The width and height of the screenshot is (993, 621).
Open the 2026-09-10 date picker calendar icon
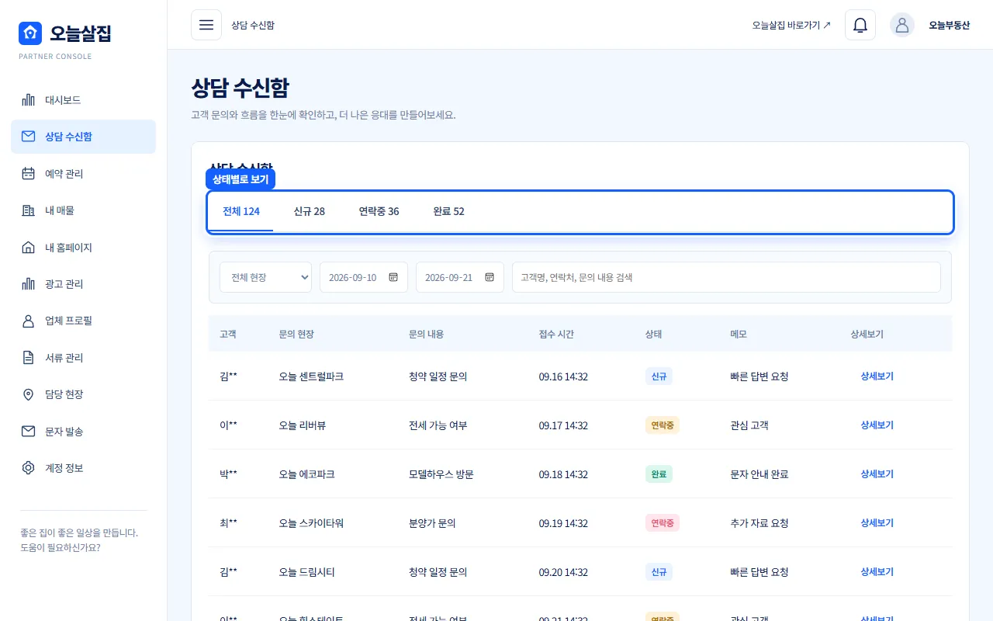pos(393,277)
